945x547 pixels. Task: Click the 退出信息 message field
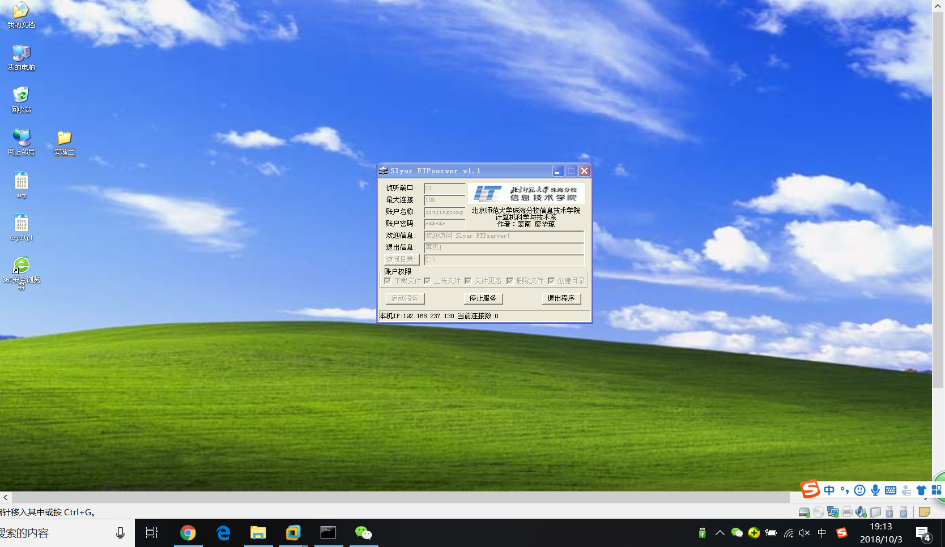(504, 247)
